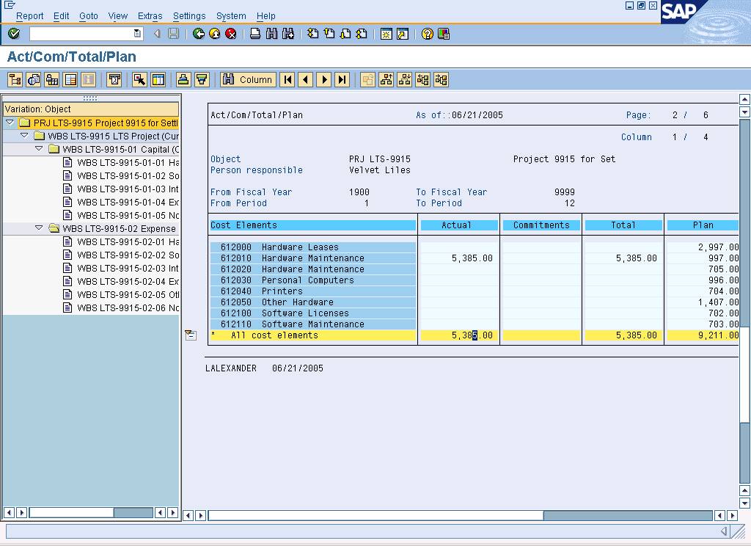The width and height of the screenshot is (751, 546).
Task: Click the person and grid report toolbar icon
Action: tap(52, 79)
